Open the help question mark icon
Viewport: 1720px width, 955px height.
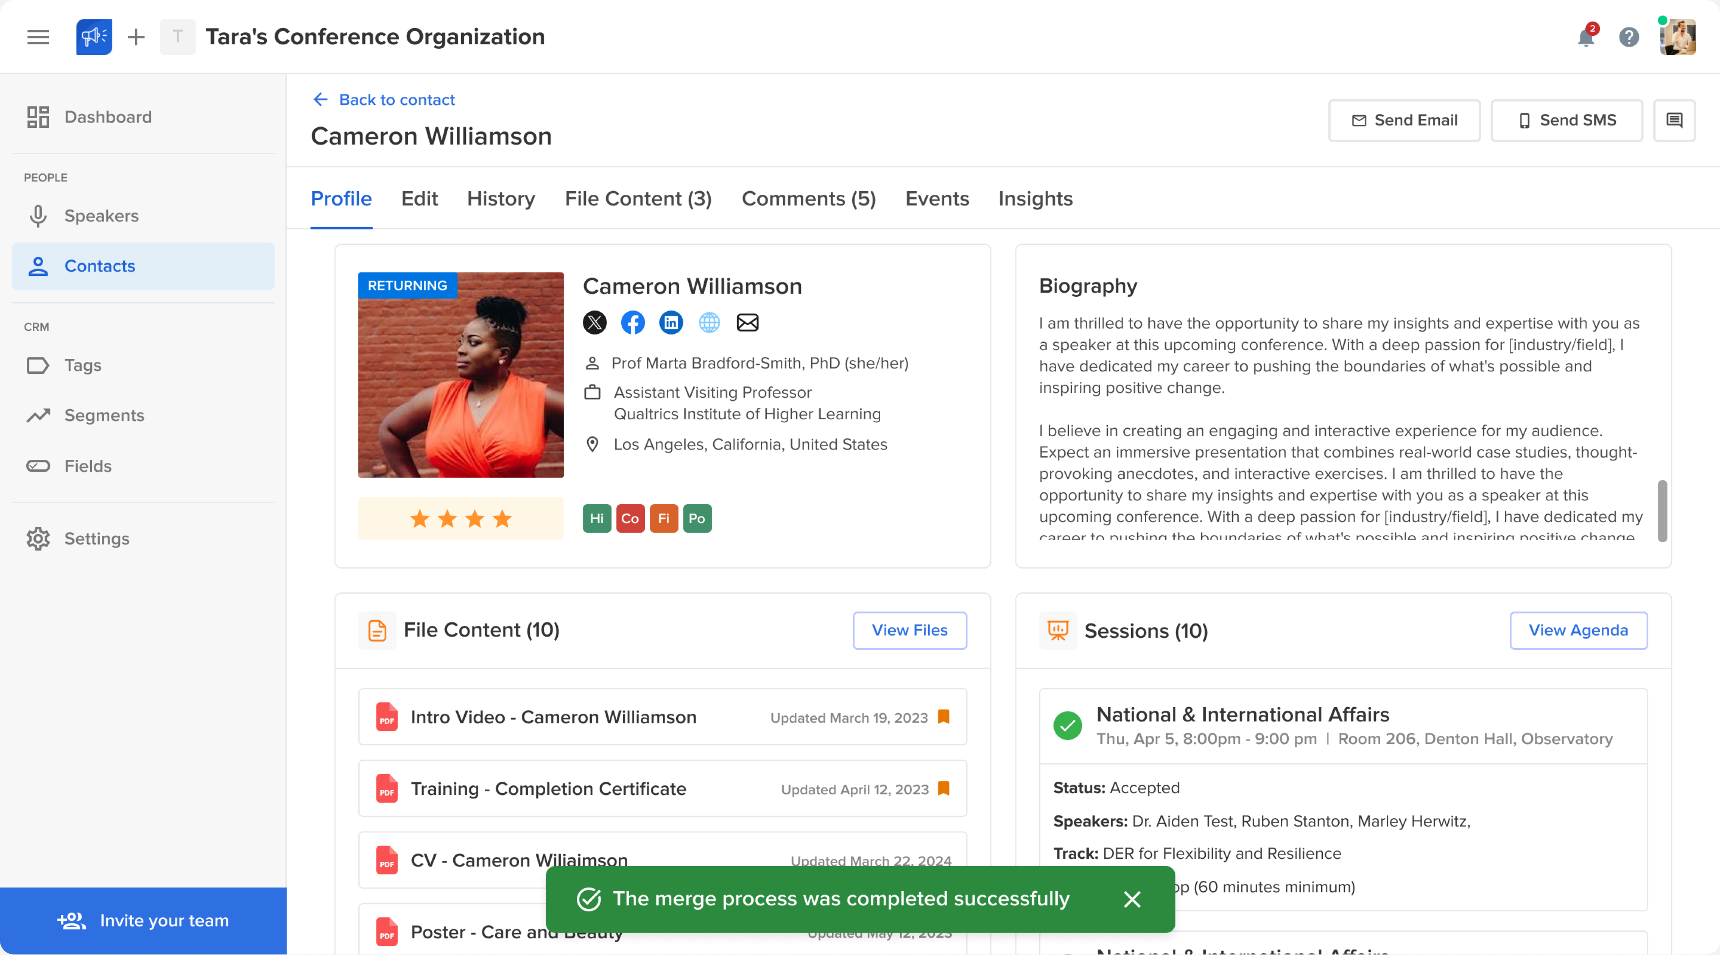pos(1628,38)
